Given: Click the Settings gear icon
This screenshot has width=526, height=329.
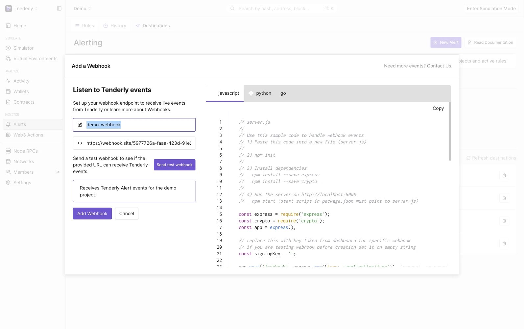Looking at the screenshot, I should pos(8,183).
